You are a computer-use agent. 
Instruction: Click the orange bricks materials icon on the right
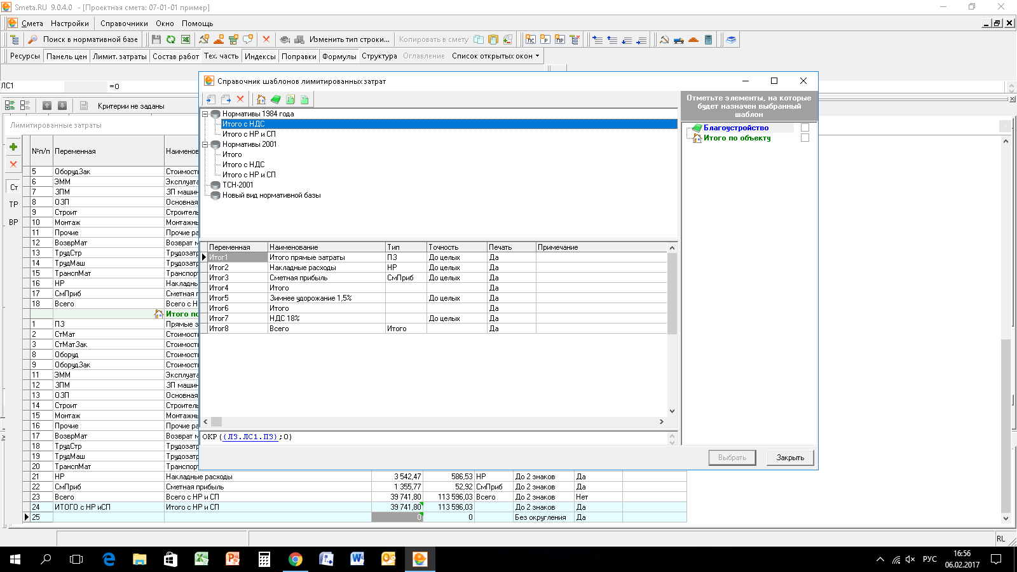(x=693, y=39)
